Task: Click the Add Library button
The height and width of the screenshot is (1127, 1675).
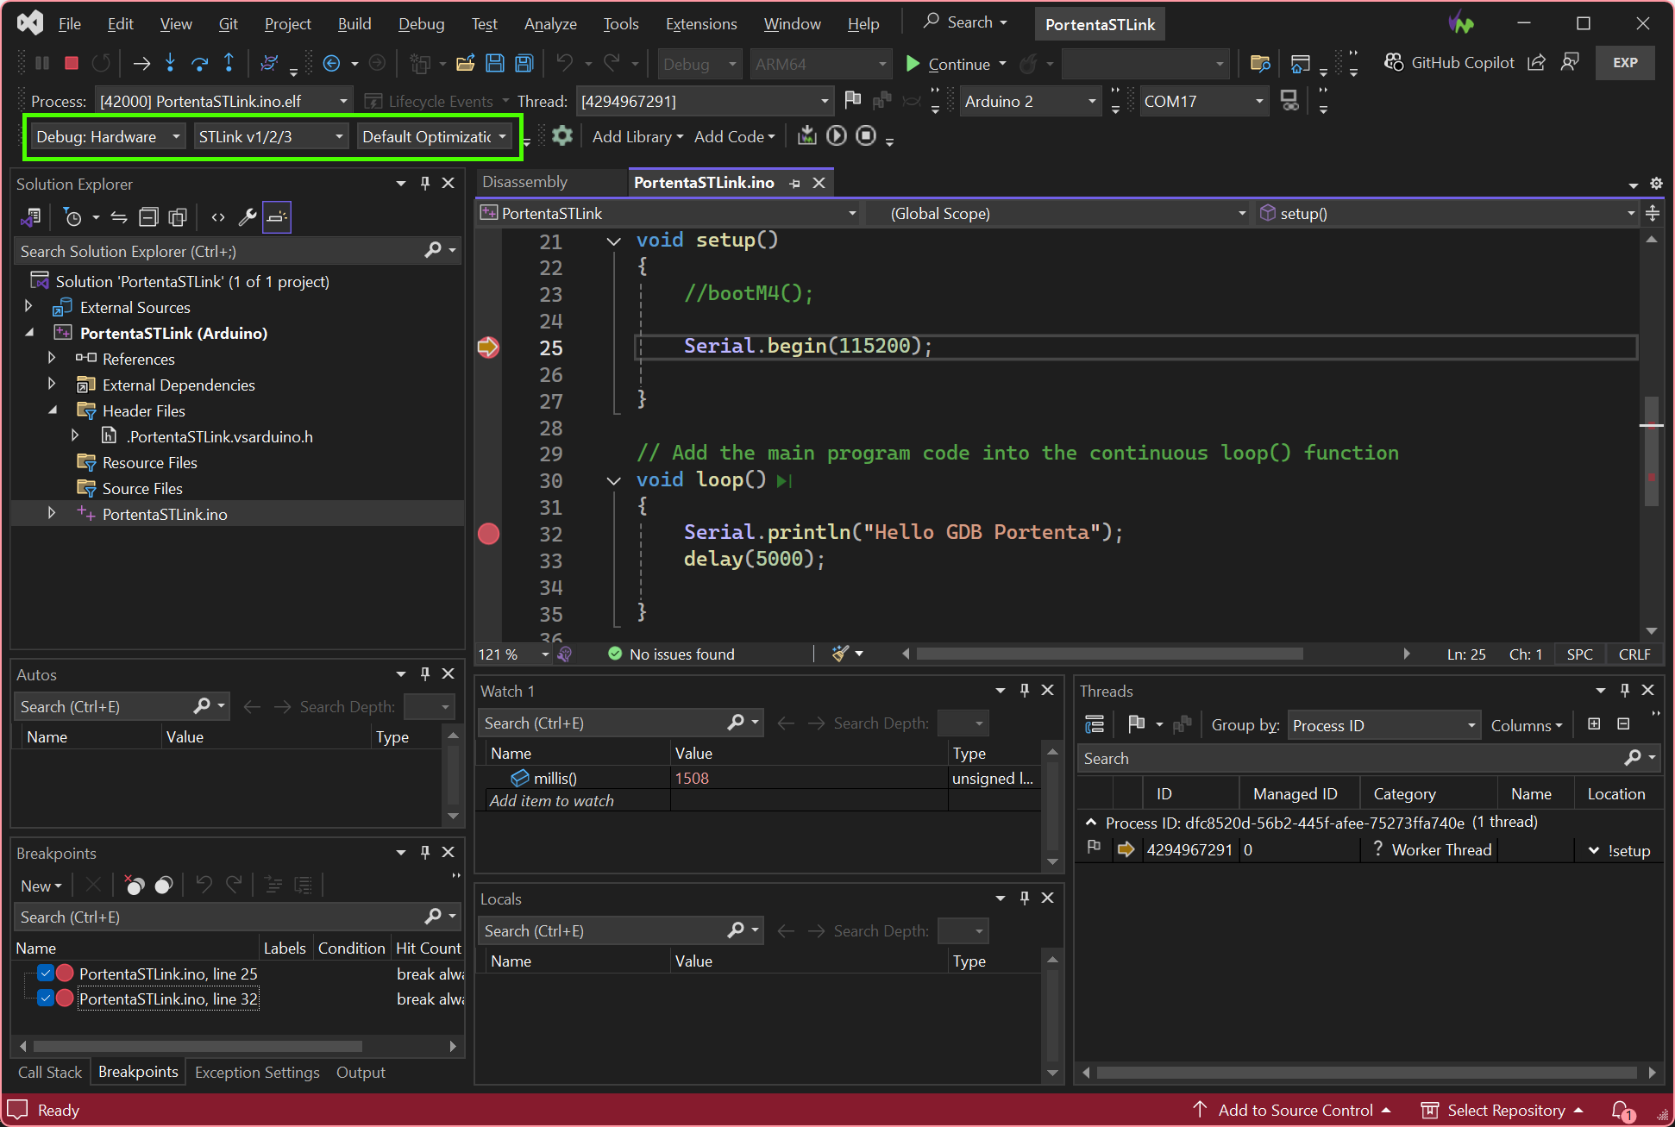Action: 637,136
